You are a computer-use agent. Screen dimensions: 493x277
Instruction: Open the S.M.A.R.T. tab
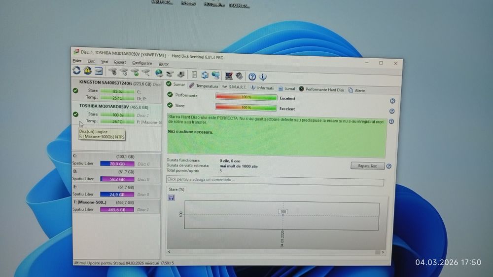tap(234, 87)
